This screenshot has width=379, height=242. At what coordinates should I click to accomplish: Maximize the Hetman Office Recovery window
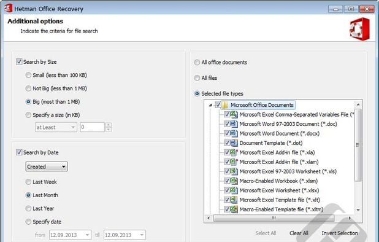pyautogui.click(x=351, y=9)
